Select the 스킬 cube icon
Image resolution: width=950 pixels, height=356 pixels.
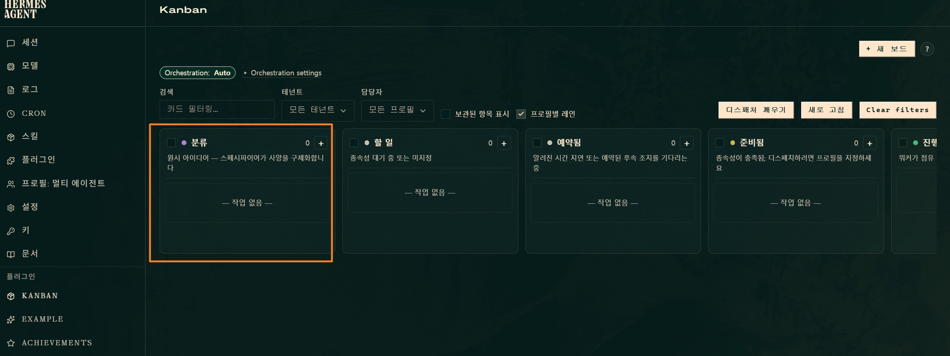click(x=11, y=137)
